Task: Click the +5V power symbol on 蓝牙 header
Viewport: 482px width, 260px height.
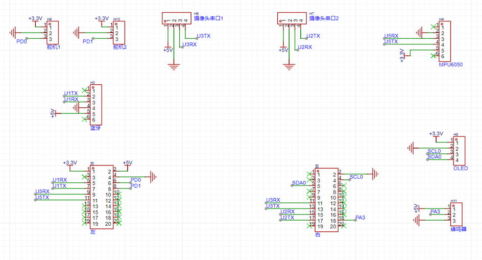Action: pyautogui.click(x=53, y=113)
